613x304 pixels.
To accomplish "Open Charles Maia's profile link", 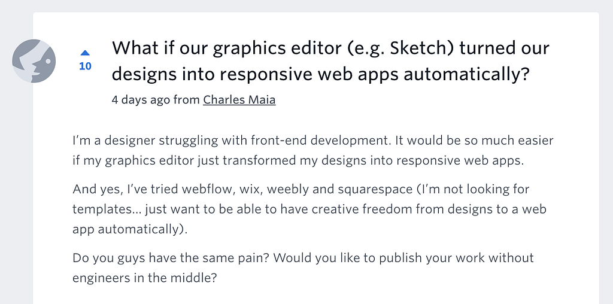I will (x=239, y=100).
